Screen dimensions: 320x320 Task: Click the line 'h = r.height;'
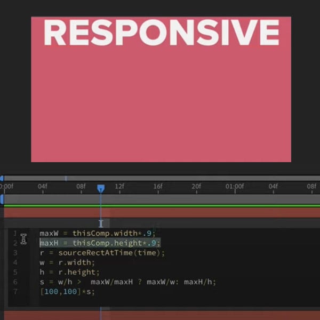click(69, 272)
